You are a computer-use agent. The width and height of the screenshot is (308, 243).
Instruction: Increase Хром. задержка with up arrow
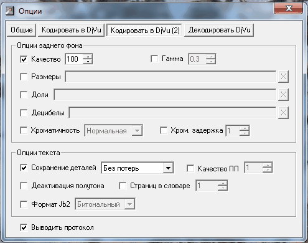point(245,128)
